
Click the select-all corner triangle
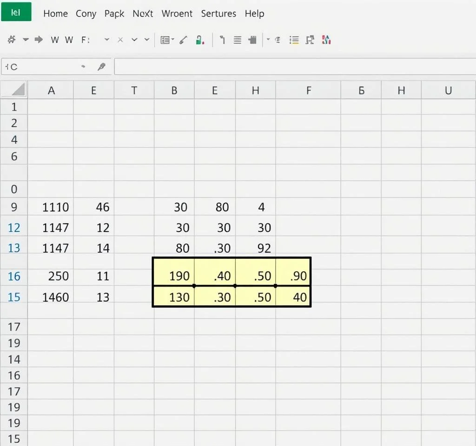pyautogui.click(x=18, y=90)
